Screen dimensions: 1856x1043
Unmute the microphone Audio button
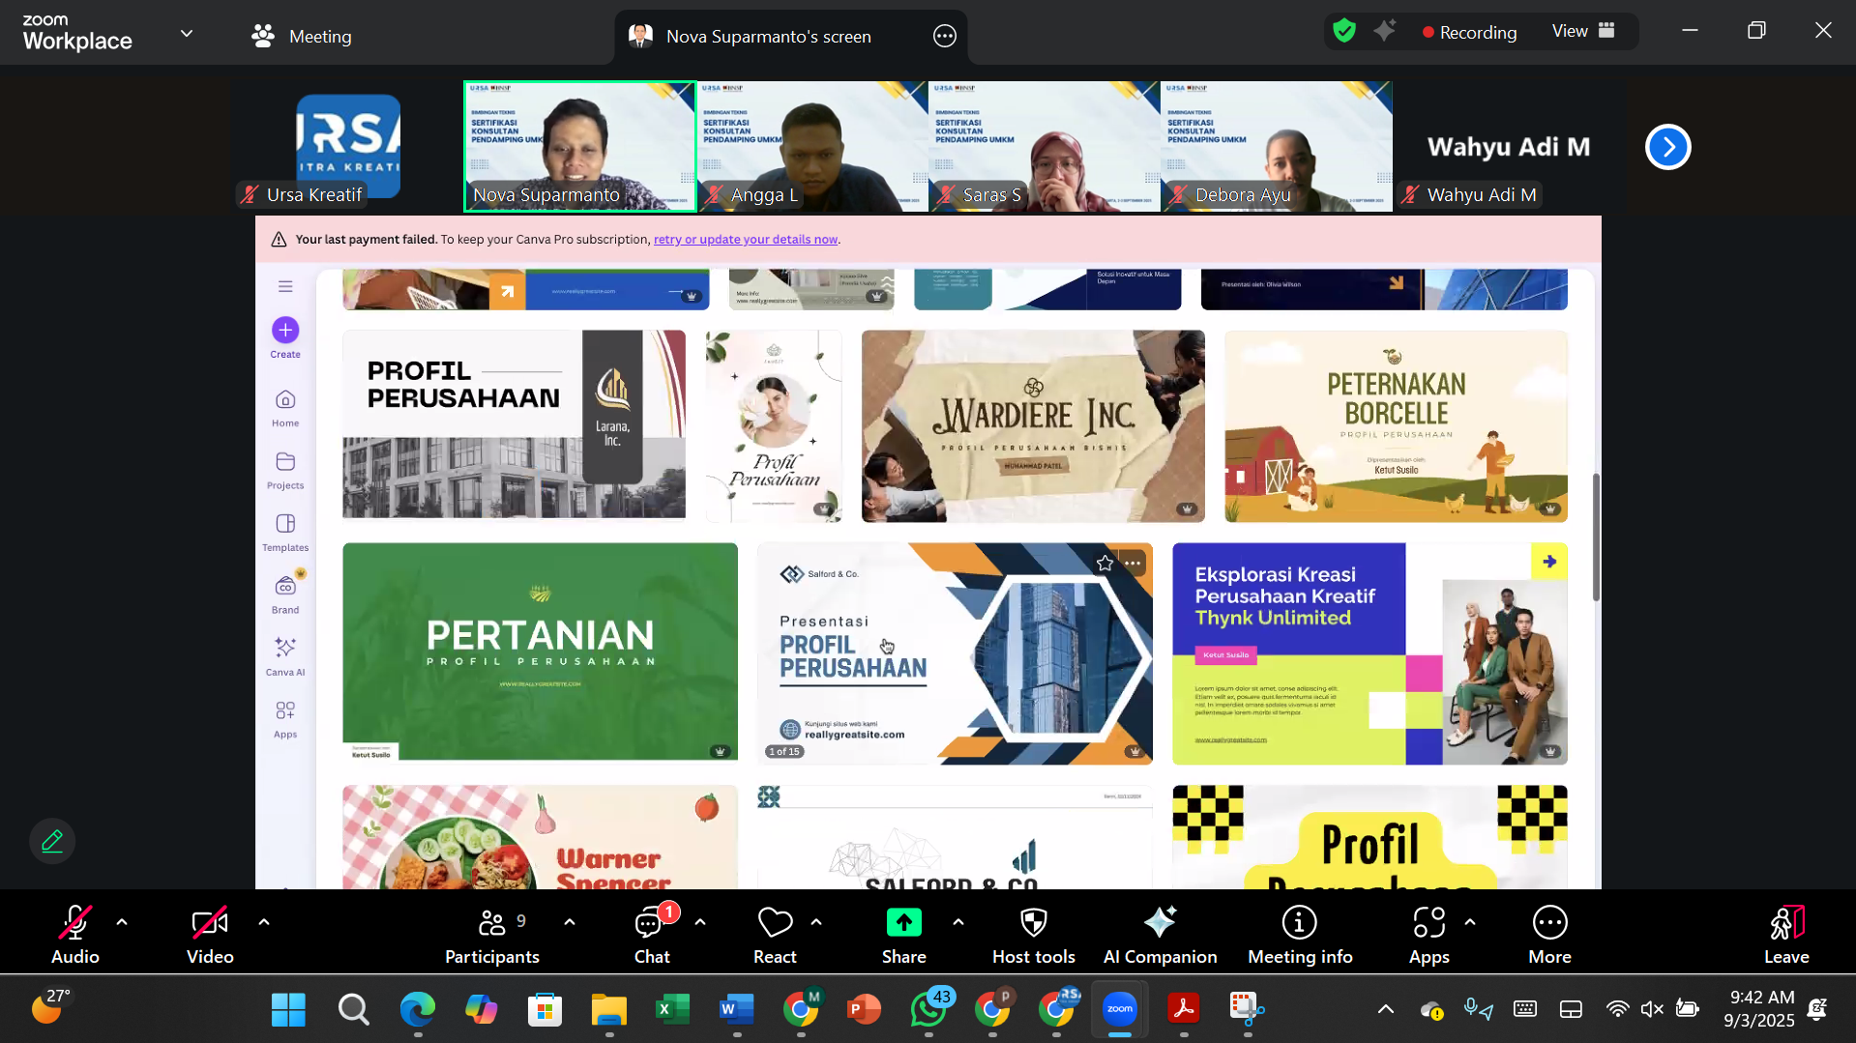point(74,935)
